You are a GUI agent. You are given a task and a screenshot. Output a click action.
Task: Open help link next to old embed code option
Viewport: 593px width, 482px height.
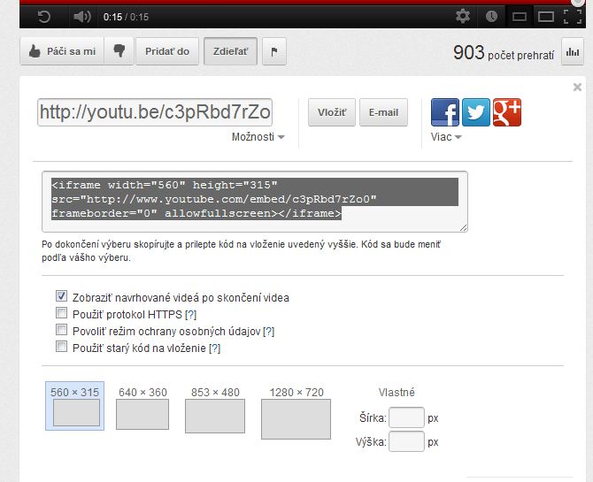pyautogui.click(x=214, y=348)
